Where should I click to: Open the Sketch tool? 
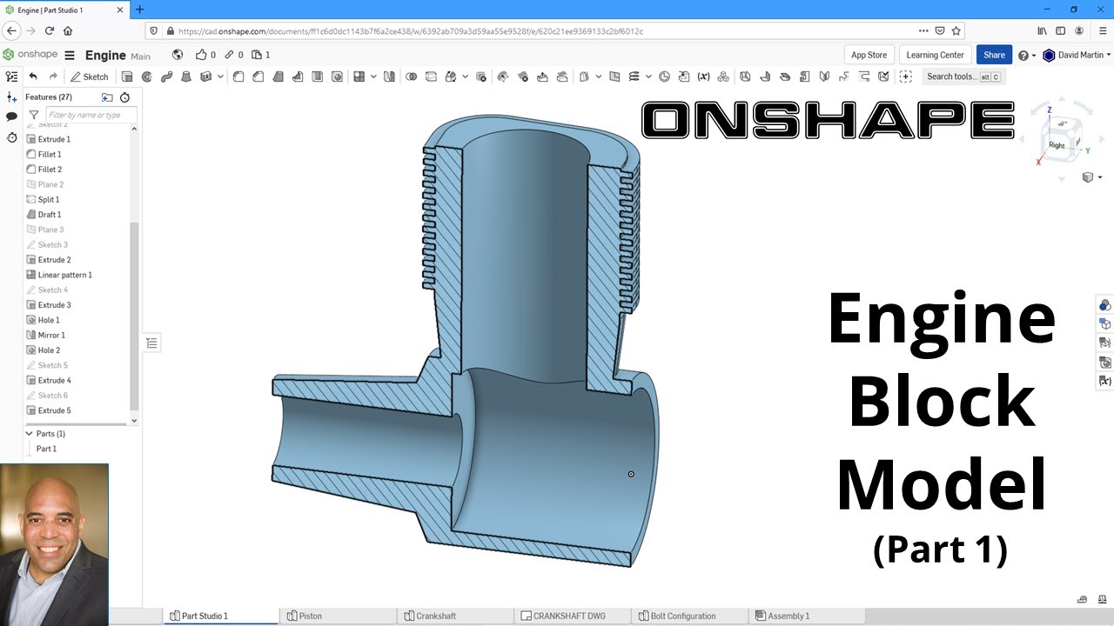[90, 77]
